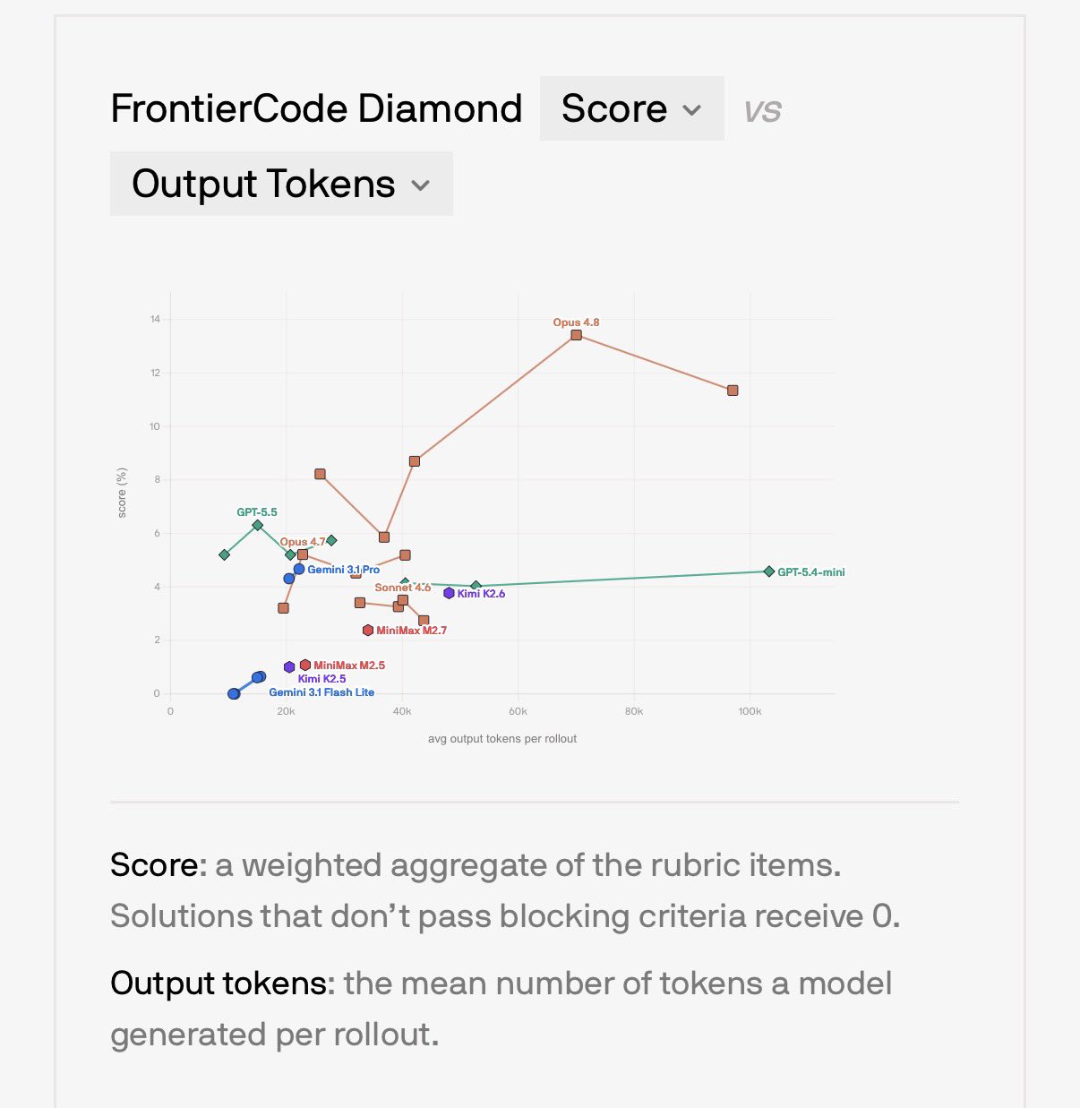Image resolution: width=1080 pixels, height=1108 pixels.
Task: Click the Gemini 3.1 Flash Lite label
Action: 321,692
